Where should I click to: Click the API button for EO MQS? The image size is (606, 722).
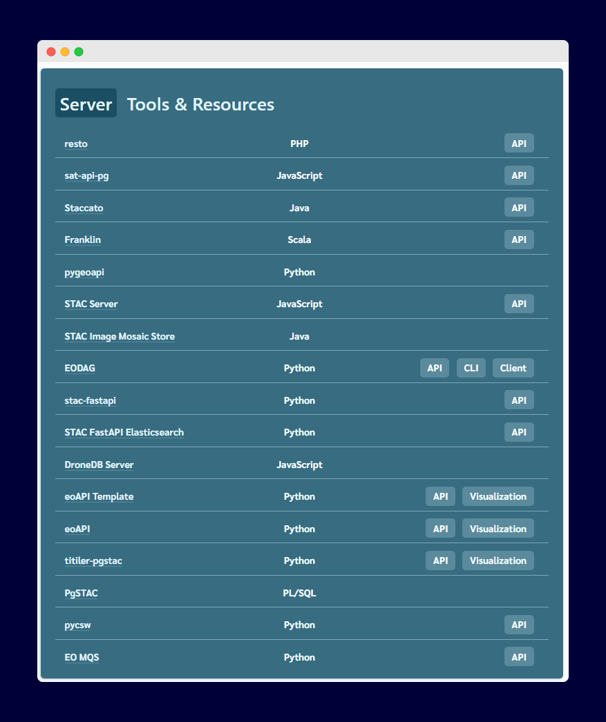coord(519,656)
